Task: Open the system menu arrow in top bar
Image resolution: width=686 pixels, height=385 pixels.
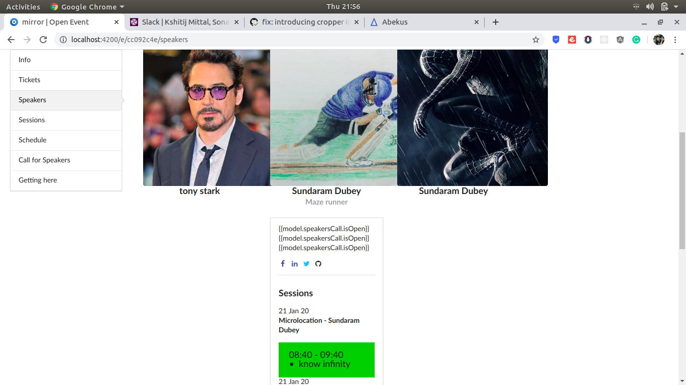Action: [676, 7]
